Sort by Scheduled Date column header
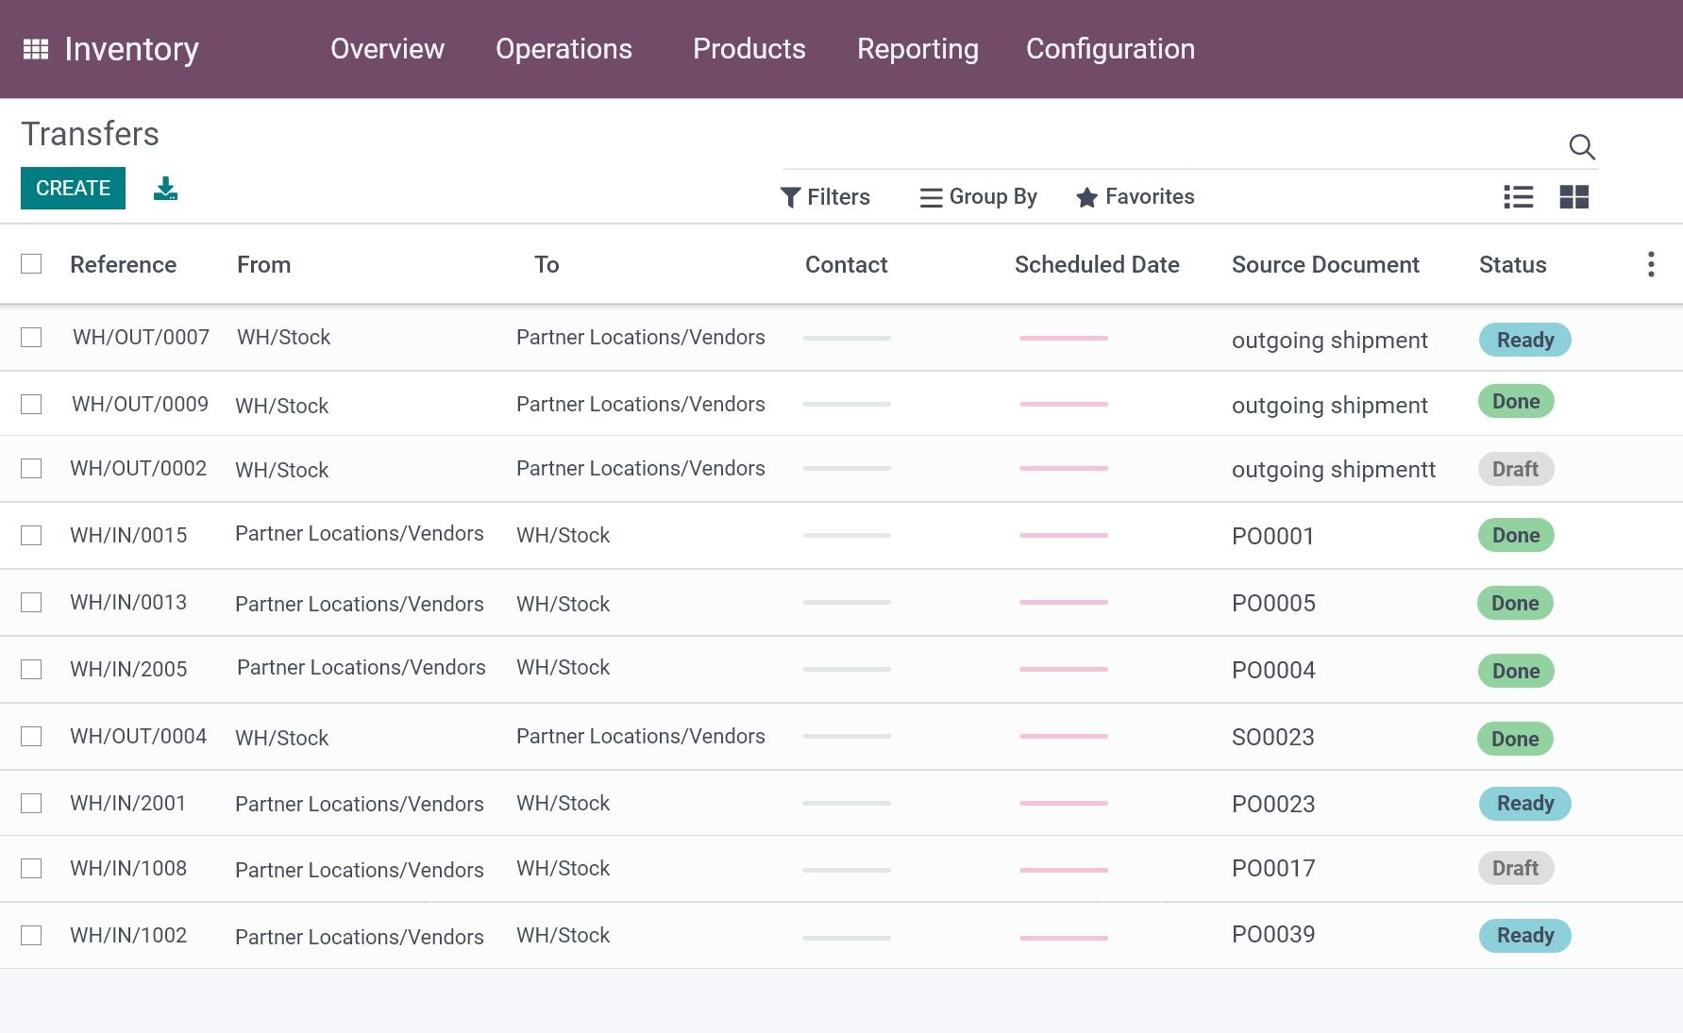Viewport: 1683px width, 1033px height. pos(1097,265)
